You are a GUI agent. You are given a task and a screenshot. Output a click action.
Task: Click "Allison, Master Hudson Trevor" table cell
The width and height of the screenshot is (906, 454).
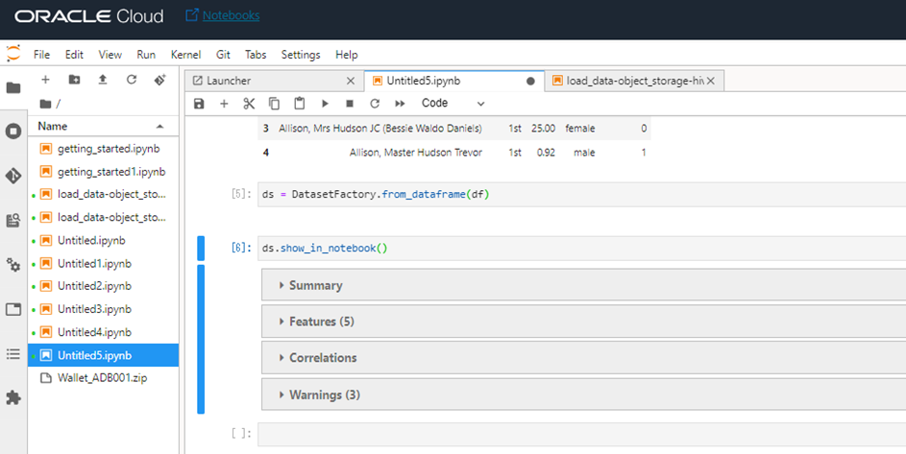415,153
